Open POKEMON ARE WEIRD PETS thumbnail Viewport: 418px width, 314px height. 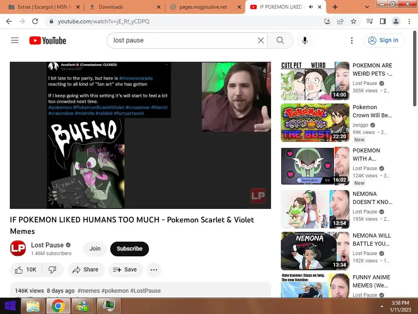coord(315,81)
